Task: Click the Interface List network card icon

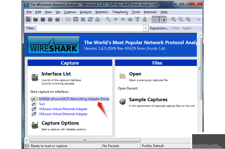Action: (x=35, y=78)
